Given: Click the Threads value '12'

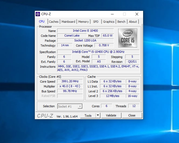Looking at the screenshot, I should [x=134, y=106].
